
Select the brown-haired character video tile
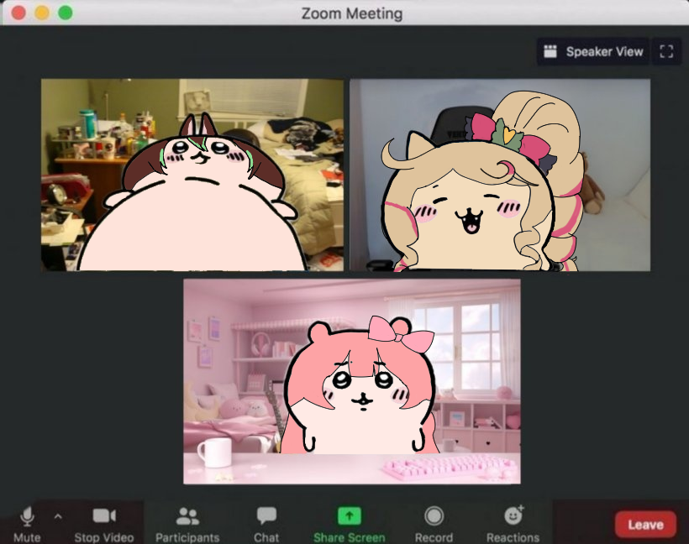[192, 175]
